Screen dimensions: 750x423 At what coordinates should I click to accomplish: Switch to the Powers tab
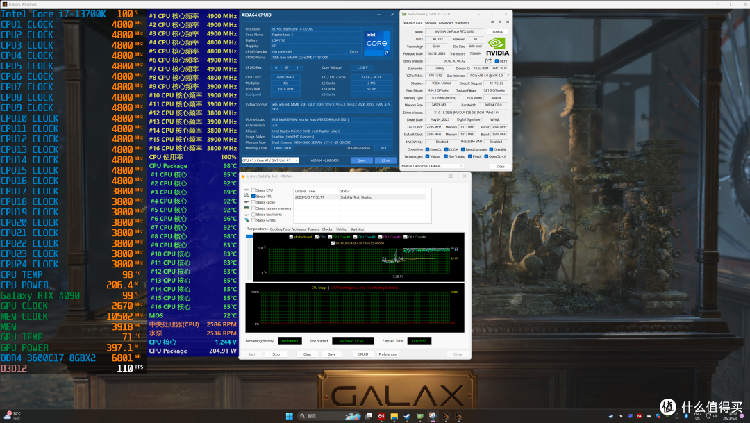313,229
